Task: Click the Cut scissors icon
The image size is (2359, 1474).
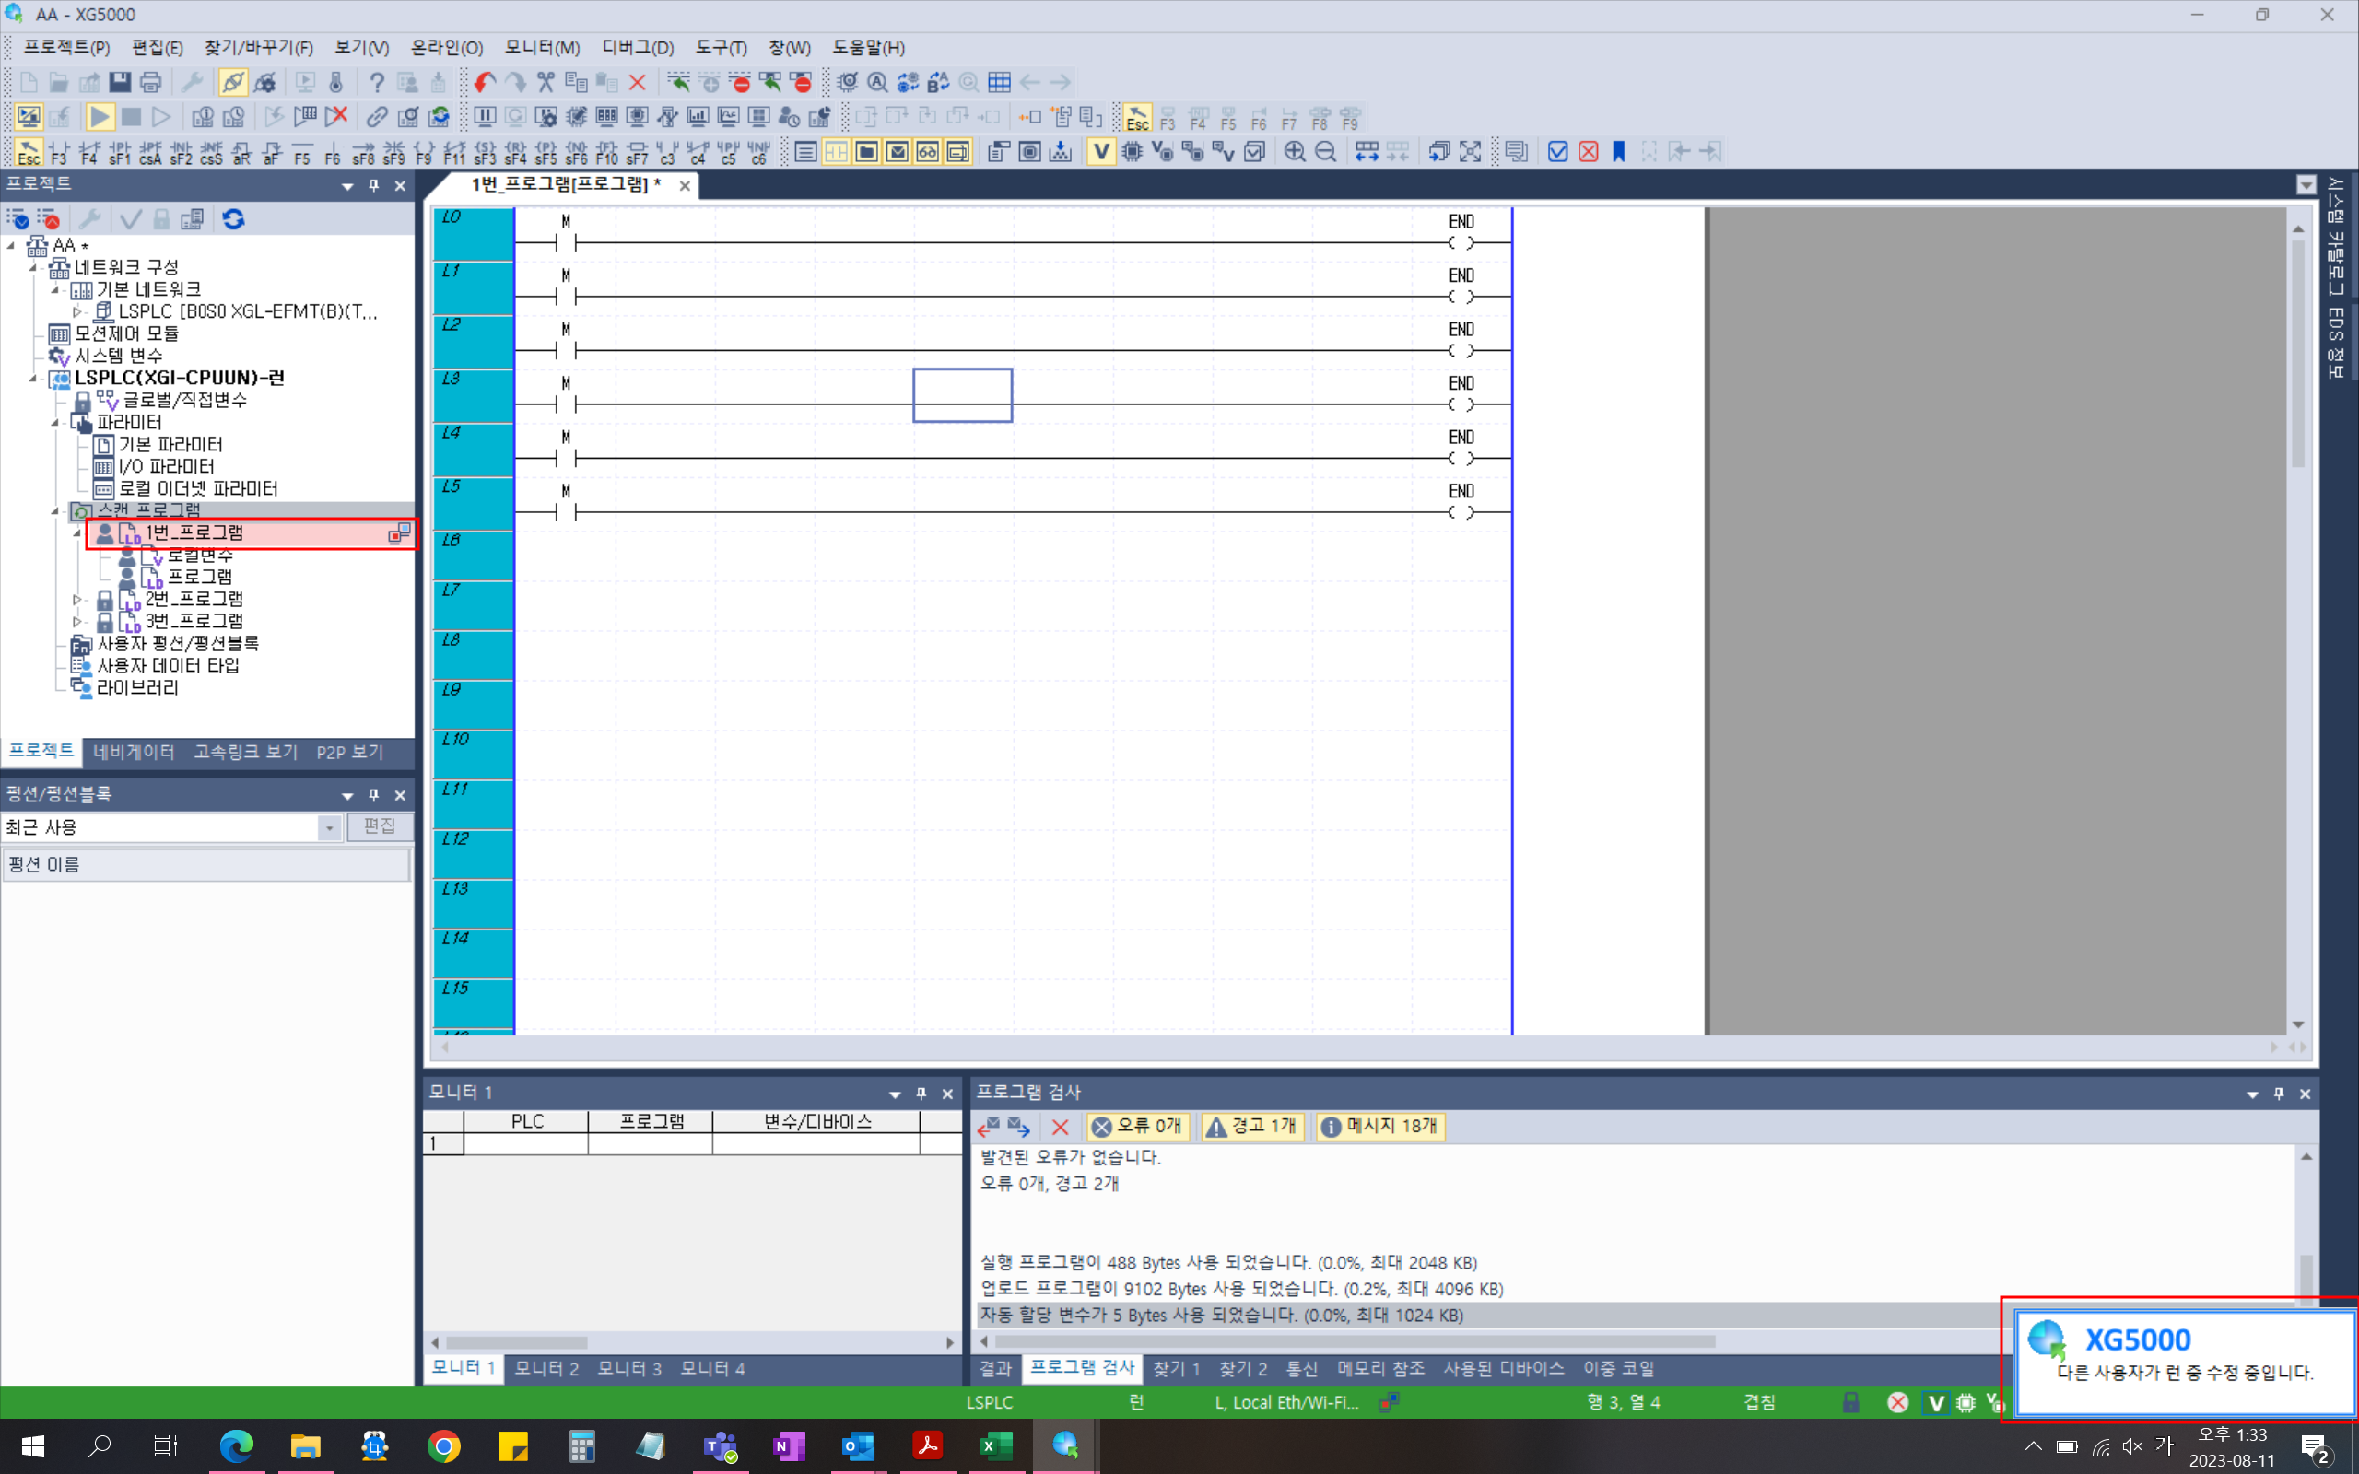Action: [x=546, y=83]
